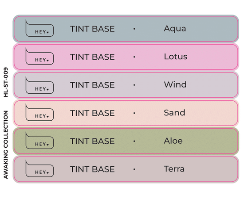Click the HEY logo on Aqua row
This screenshot has height=199, width=244.
pos(39,28)
